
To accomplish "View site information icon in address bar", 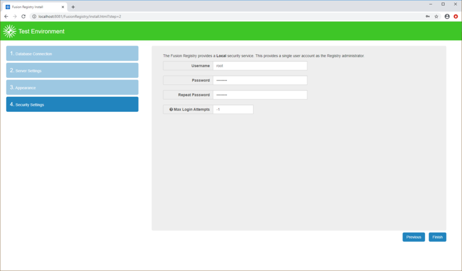I will click(x=34, y=17).
